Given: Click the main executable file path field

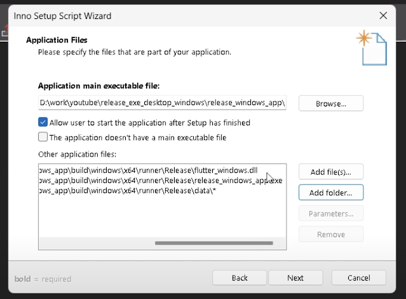Looking at the screenshot, I should point(162,103).
